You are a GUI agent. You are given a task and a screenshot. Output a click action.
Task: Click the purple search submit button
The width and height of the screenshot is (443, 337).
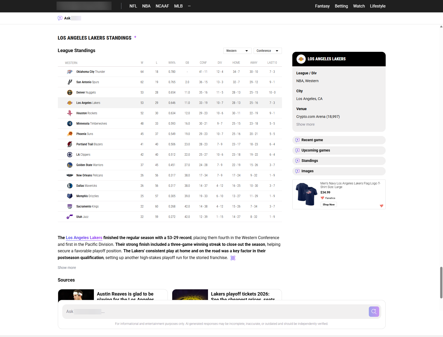pyautogui.click(x=374, y=312)
